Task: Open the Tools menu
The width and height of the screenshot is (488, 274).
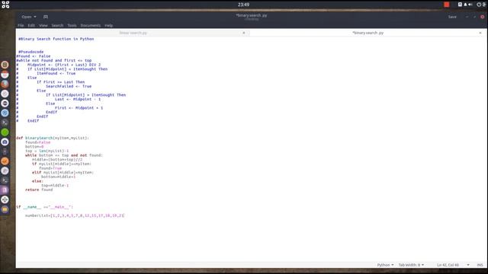Action: point(72,25)
